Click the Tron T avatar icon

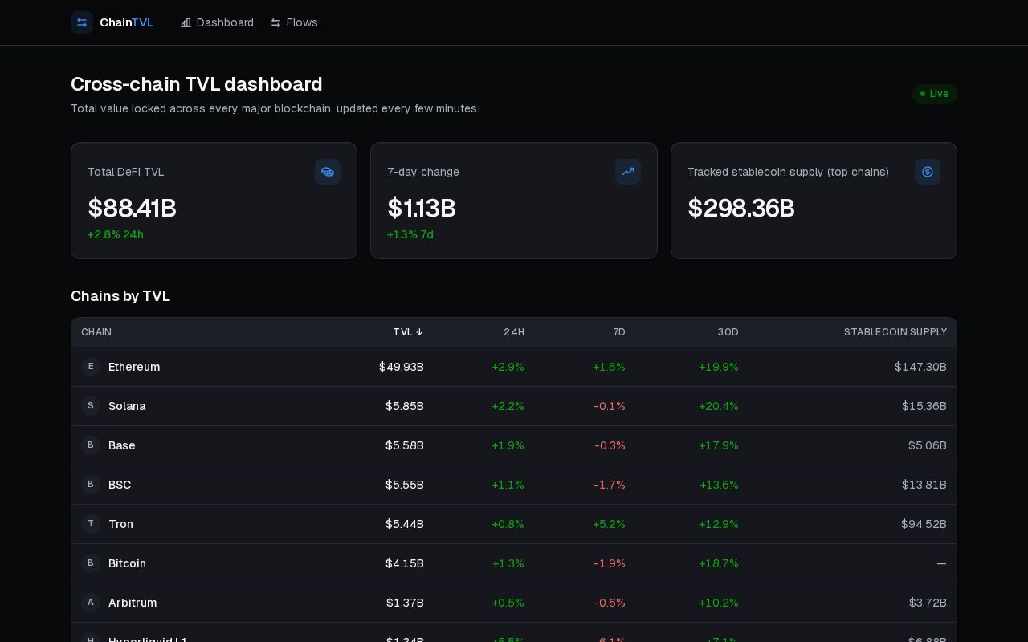pyautogui.click(x=91, y=524)
